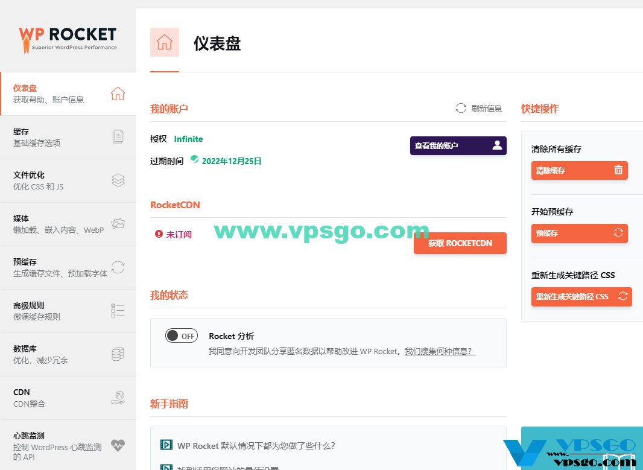
Task: Click the 预缓存 quick action button
Action: [580, 233]
